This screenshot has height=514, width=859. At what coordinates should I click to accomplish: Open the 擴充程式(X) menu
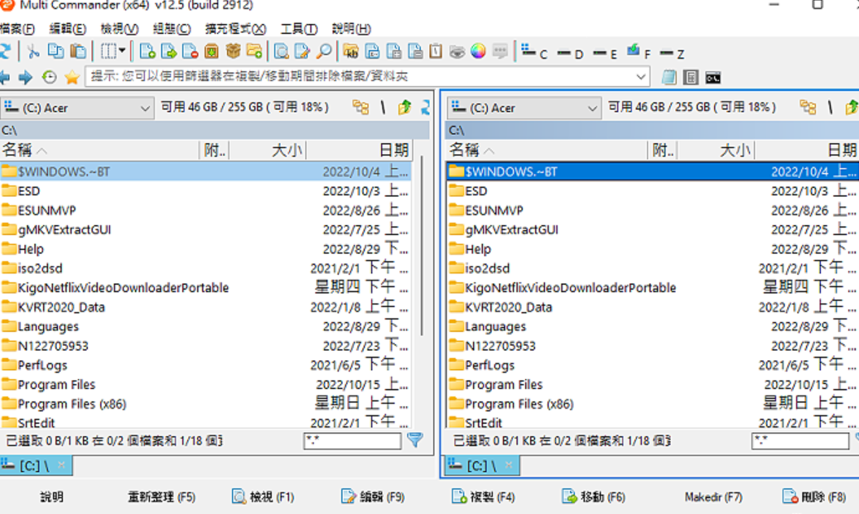pyautogui.click(x=235, y=28)
